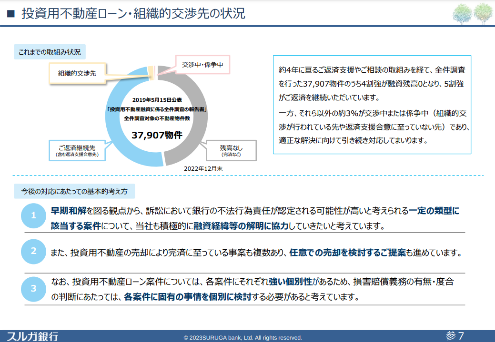Click the 残高なし (完済など) callout
The height and width of the screenshot is (342, 495).
click(x=231, y=151)
